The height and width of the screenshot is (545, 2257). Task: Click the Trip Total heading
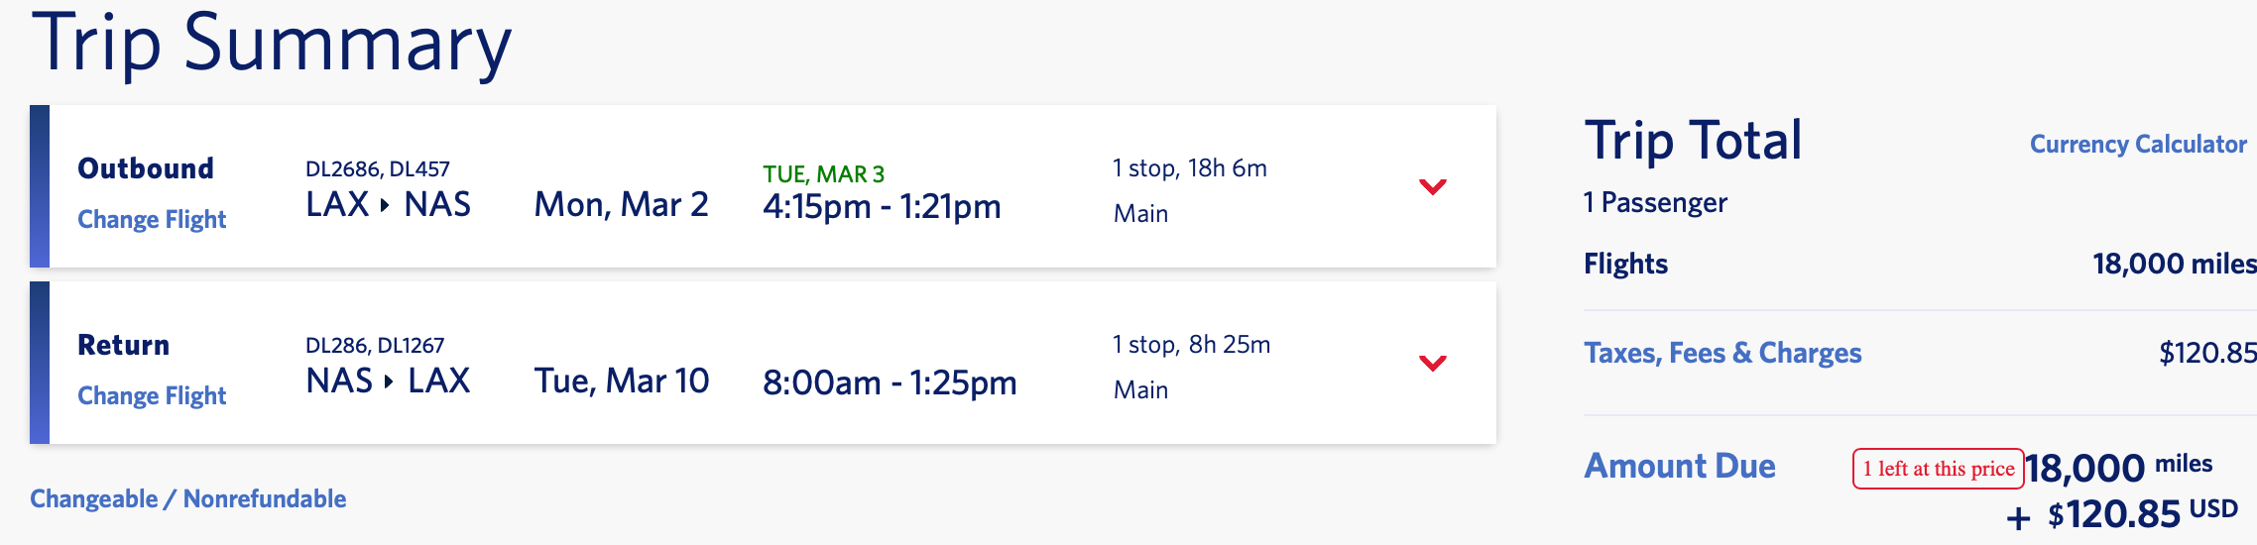click(1692, 140)
